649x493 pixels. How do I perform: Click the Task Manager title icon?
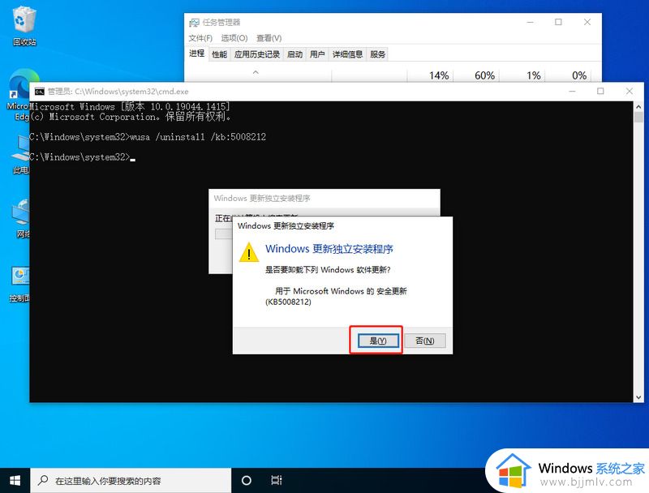pyautogui.click(x=194, y=23)
